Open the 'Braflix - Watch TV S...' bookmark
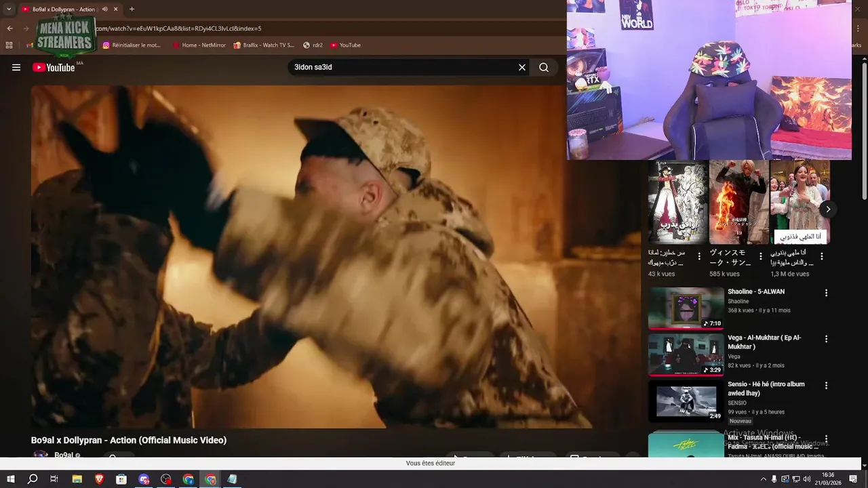This screenshot has width=868, height=488. pyautogui.click(x=264, y=45)
